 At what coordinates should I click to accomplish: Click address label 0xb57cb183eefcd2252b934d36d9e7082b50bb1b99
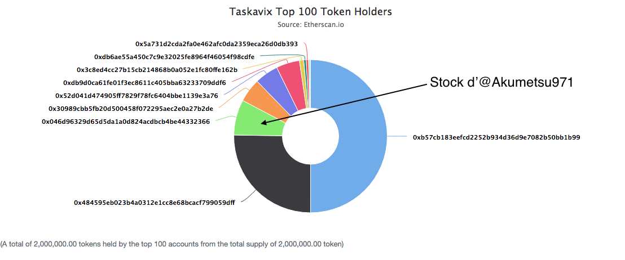(496, 137)
